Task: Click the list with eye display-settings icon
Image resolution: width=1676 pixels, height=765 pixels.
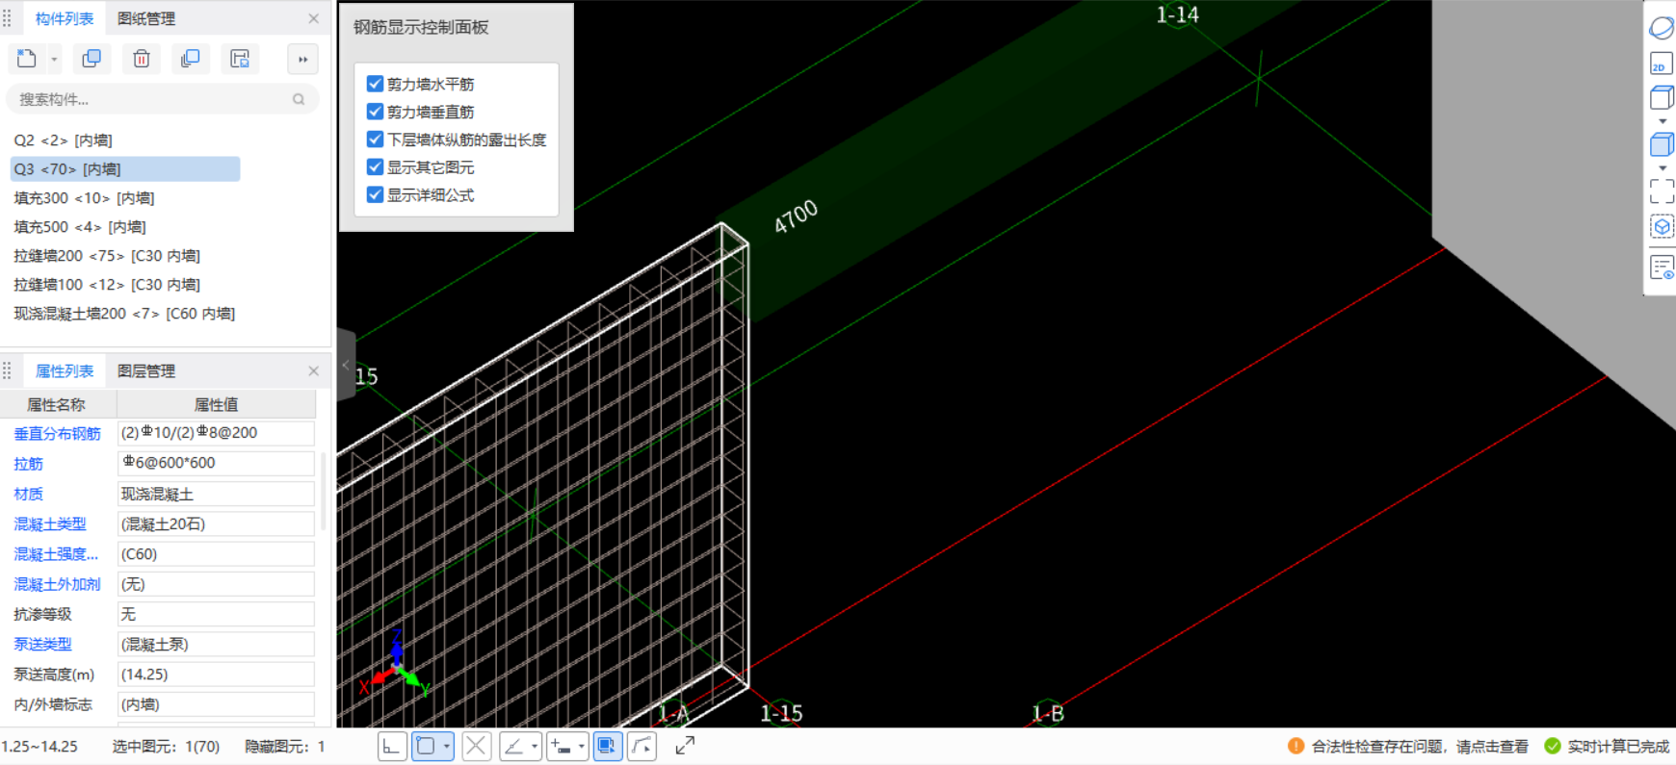Action: pyautogui.click(x=1662, y=268)
